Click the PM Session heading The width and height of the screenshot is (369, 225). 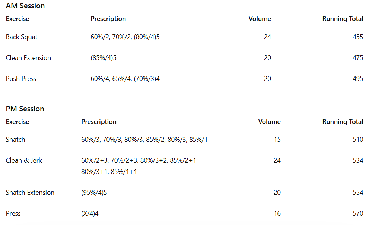click(25, 109)
